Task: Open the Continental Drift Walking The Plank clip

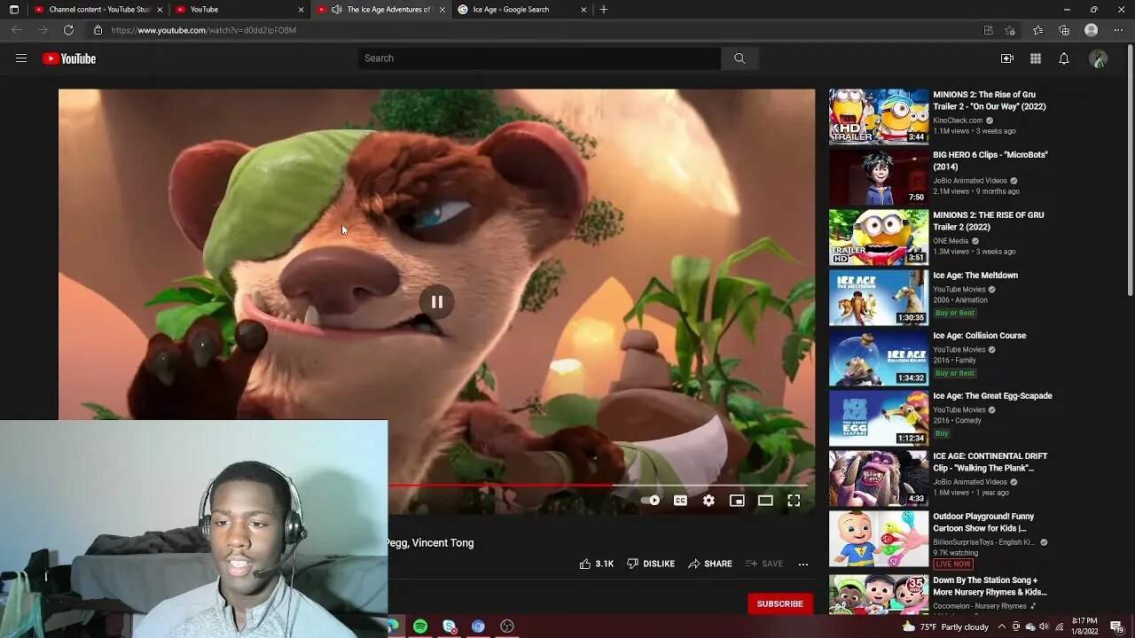Action: (x=990, y=462)
